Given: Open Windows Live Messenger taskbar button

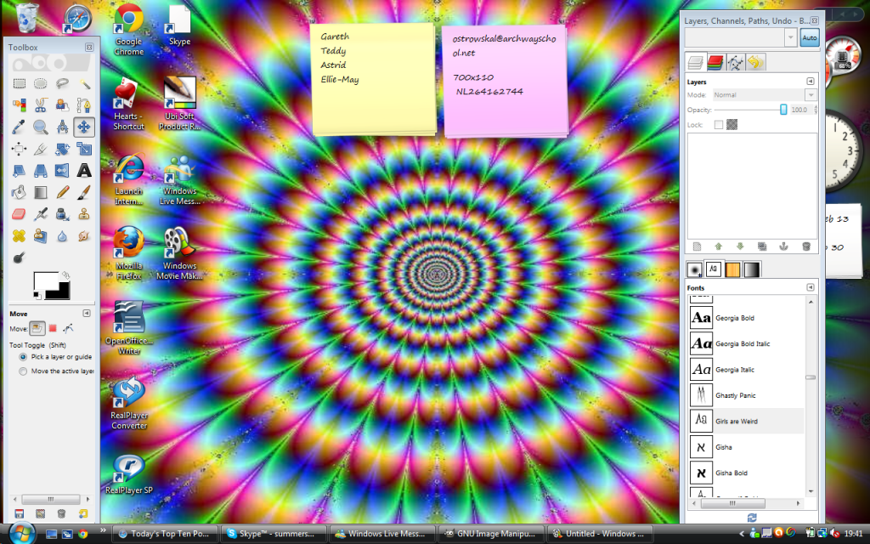Looking at the screenshot, I should (382, 534).
